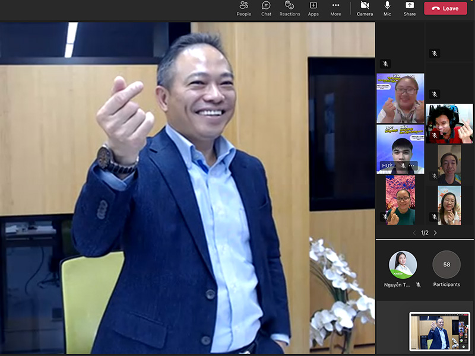
Task: Click the 58 Participants overflow circle
Action: tap(446, 265)
